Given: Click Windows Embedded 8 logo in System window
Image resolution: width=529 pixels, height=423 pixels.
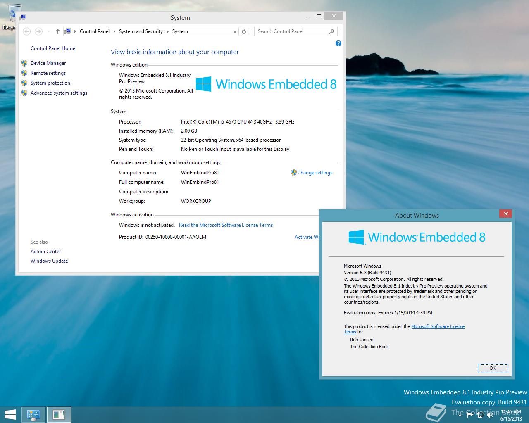Looking at the screenshot, I should pos(266,84).
